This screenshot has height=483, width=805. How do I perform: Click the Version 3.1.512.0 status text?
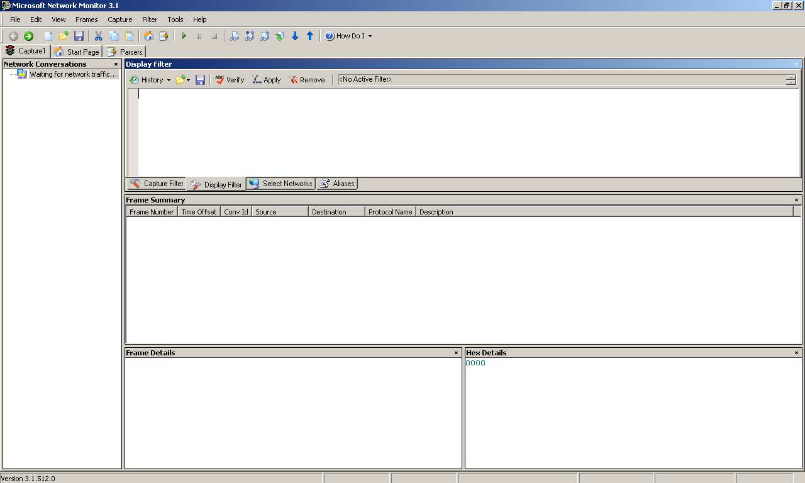pyautogui.click(x=28, y=479)
